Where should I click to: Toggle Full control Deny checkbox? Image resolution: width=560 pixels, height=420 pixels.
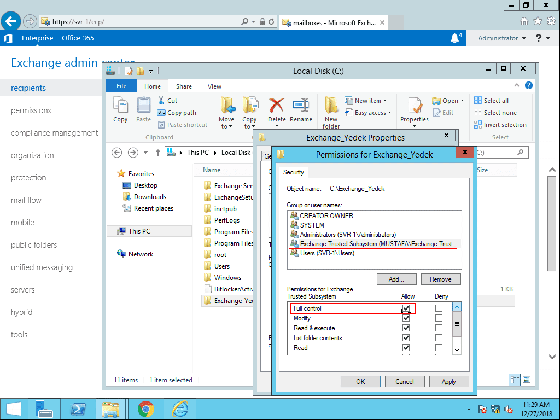click(439, 308)
